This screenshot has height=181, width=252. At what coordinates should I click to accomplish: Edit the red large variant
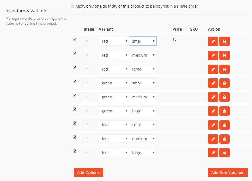tap(213, 69)
